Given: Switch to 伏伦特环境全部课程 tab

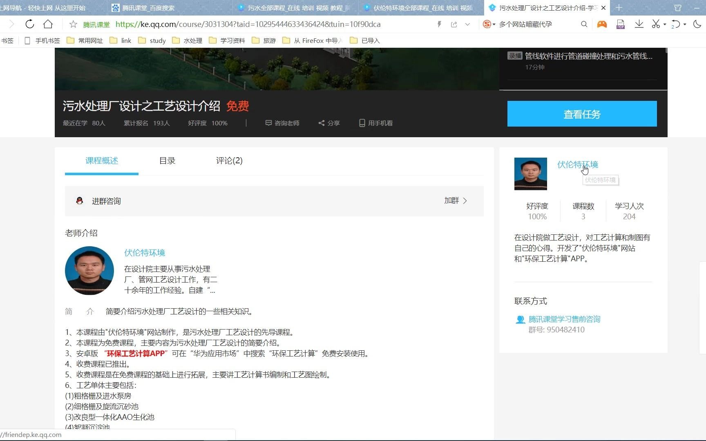Looking at the screenshot, I should (x=421, y=8).
